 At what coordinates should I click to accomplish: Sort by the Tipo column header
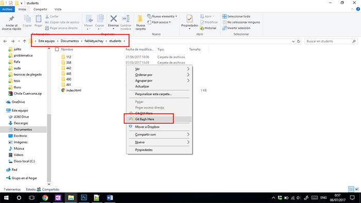coord(161,49)
